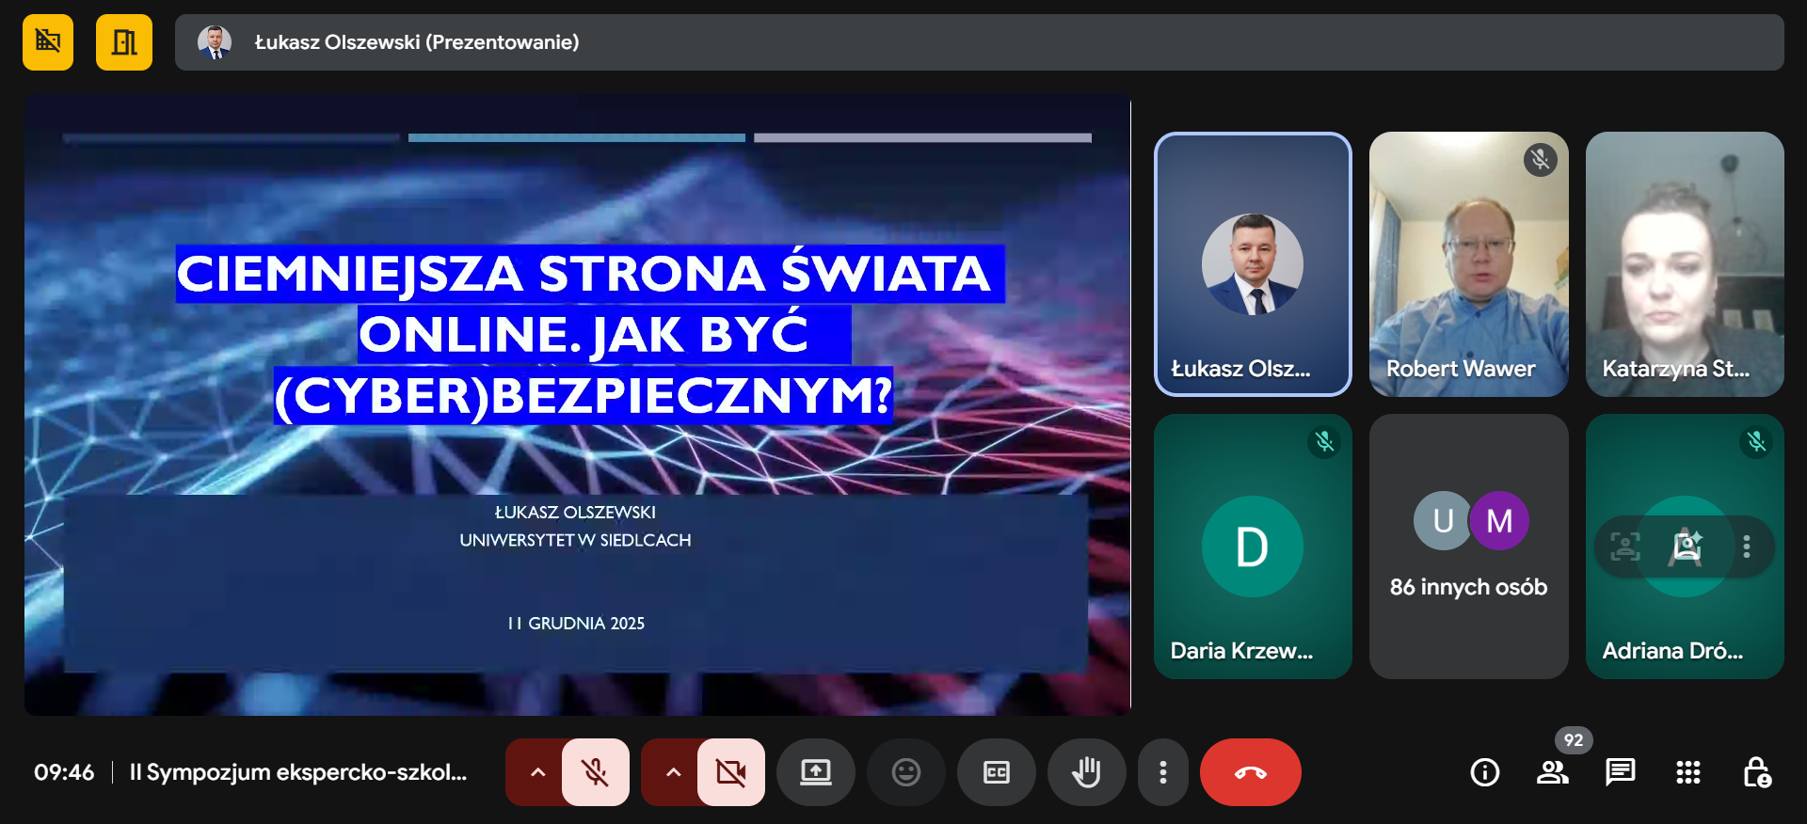Open three-dot options on Adriana's tile
Image resolution: width=1807 pixels, height=824 pixels.
tap(1747, 547)
